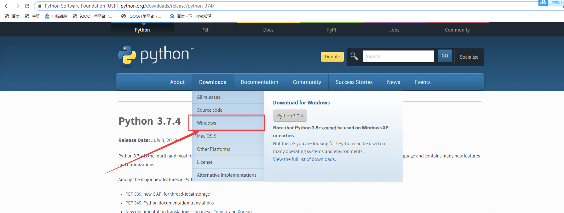Switch to the Python top tab

coord(142,30)
